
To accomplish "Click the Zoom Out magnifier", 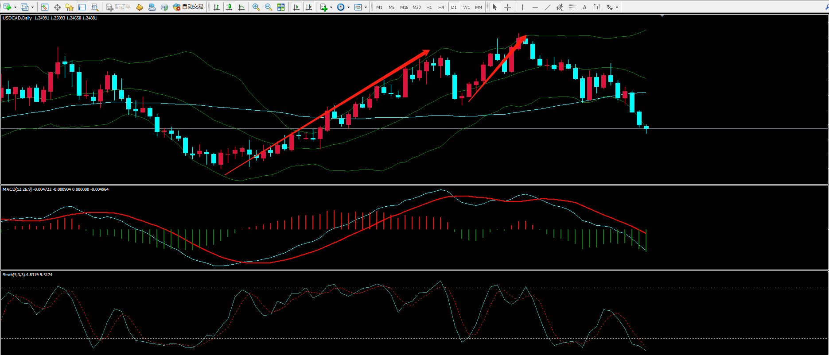I will [x=269, y=7].
